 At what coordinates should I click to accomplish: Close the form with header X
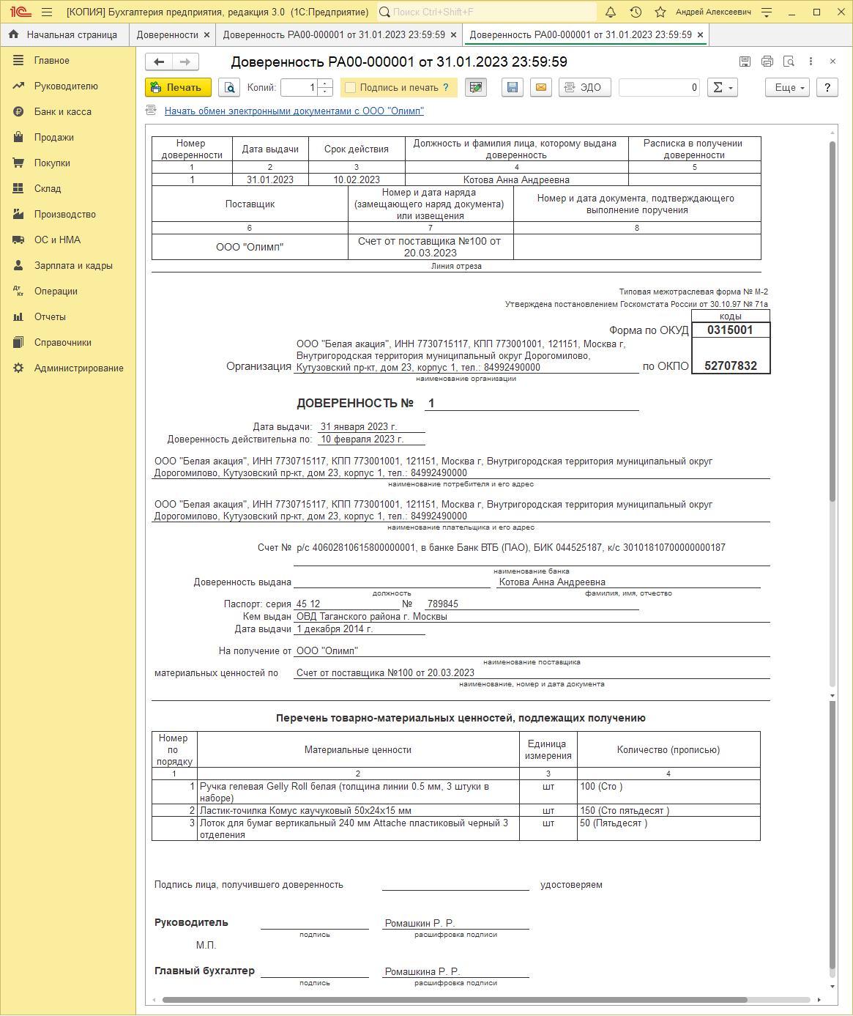(832, 62)
